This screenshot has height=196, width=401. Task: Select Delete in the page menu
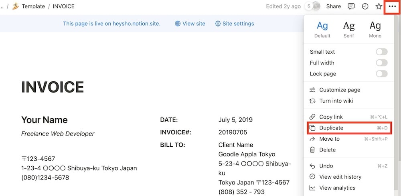coord(349,150)
